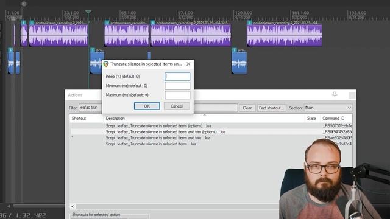Cancel the Truncate silence dialog
The image size is (390, 219).
tap(177, 106)
